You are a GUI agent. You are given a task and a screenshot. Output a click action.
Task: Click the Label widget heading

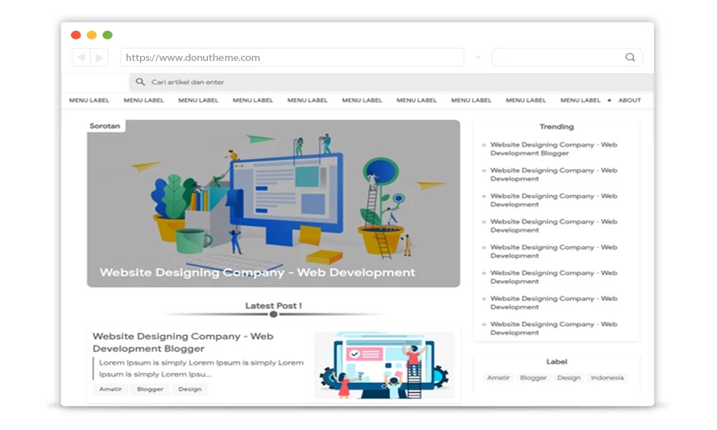click(x=556, y=361)
